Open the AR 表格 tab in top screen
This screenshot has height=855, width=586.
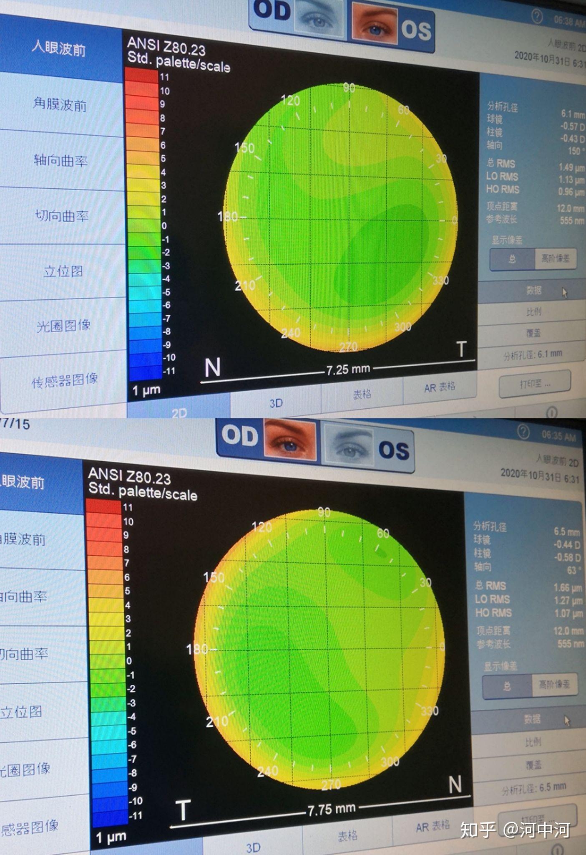coord(440,387)
